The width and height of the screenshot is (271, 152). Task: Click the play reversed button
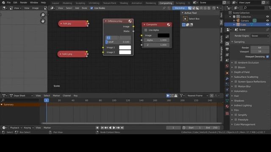[110, 128]
